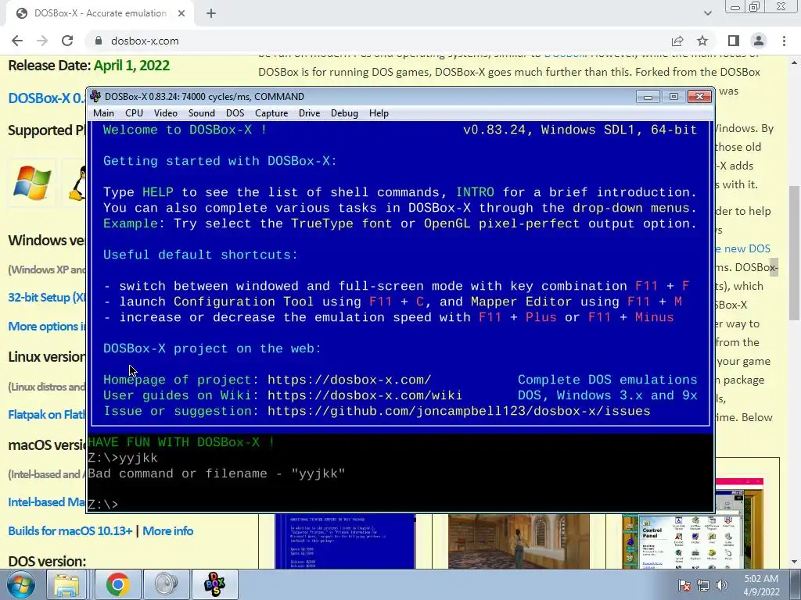Click the https://dosbox-x.com/wiki text in DOSBox
This screenshot has width=801, height=600.
tap(365, 395)
